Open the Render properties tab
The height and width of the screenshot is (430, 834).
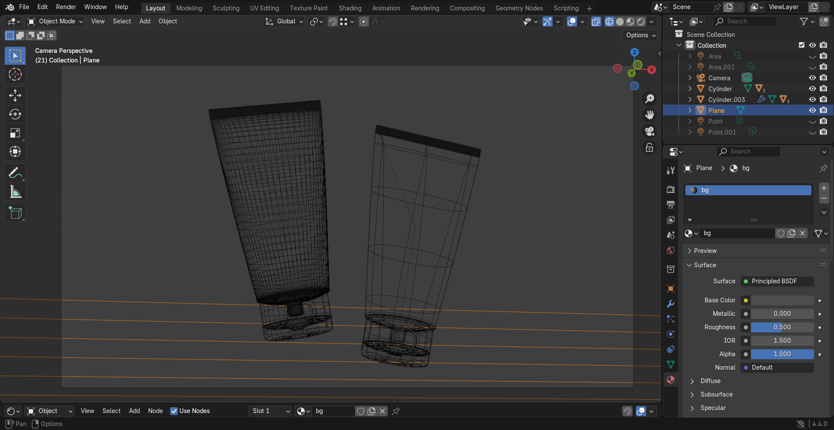coord(671,189)
